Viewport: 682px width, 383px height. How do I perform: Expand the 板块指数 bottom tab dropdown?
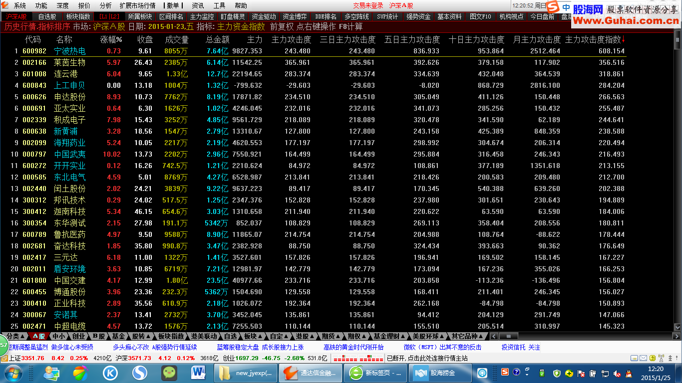(171, 337)
